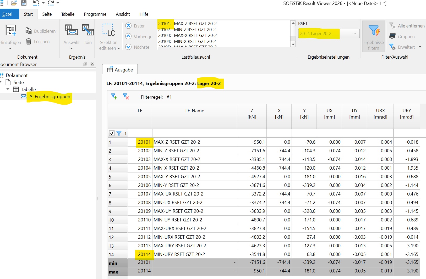Open the RSET Lager 20-2 dropdown
426x279 pixels.
tap(355, 34)
